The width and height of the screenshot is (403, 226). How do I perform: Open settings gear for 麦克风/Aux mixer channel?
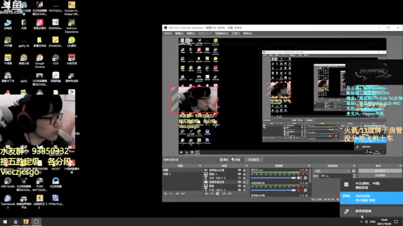[x=305, y=178]
